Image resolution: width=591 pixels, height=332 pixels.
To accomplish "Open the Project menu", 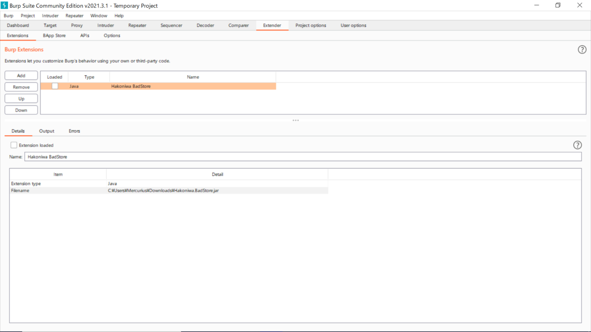I will (28, 16).
